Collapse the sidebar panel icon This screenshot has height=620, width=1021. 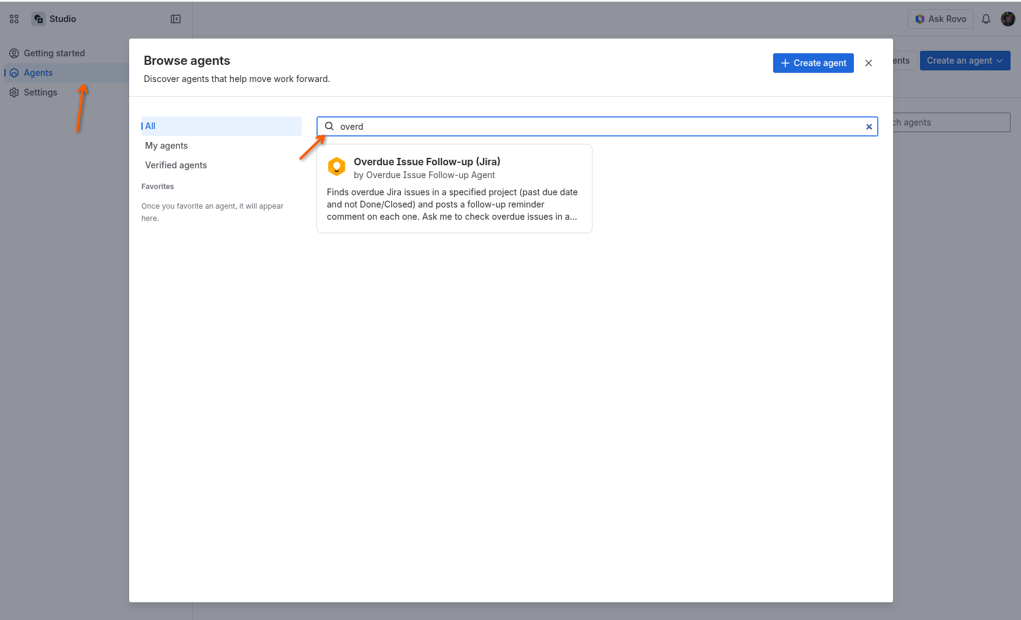[176, 19]
